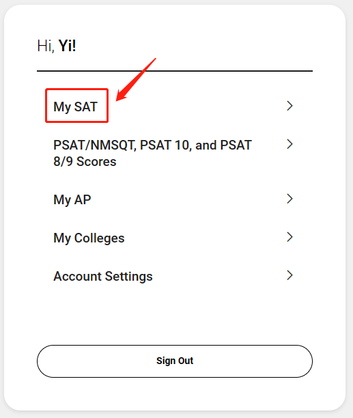Click the "Hi, Yi!" greeting heading
The image size is (353, 418).
point(57,46)
